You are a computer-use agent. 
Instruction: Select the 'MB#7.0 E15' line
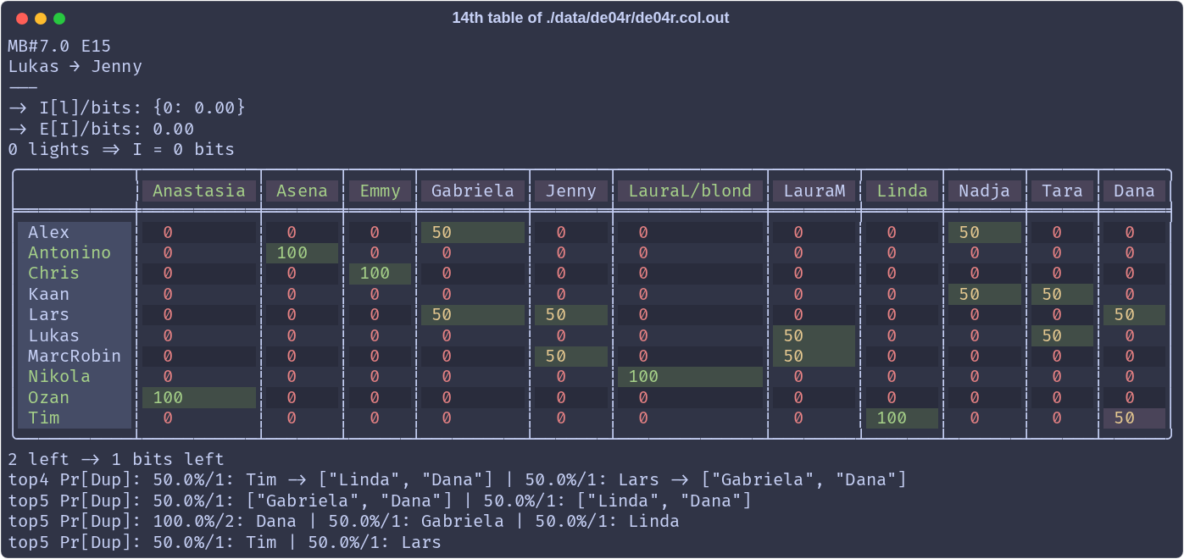[x=59, y=46]
